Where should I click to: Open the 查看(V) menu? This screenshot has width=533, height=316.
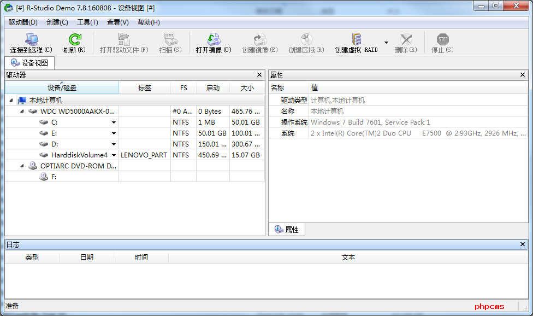coord(117,22)
